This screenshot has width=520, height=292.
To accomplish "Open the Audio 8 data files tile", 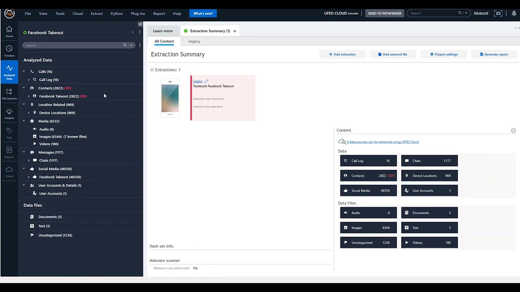I will [368, 213].
